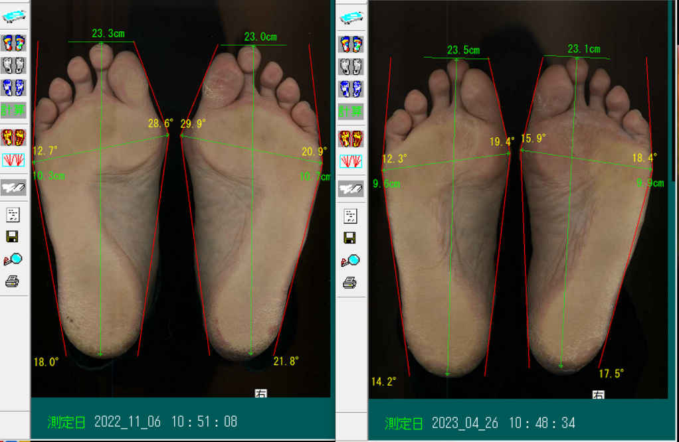Print the 2022 scan using the printer icon
The height and width of the screenshot is (442, 679).
coord(13,282)
